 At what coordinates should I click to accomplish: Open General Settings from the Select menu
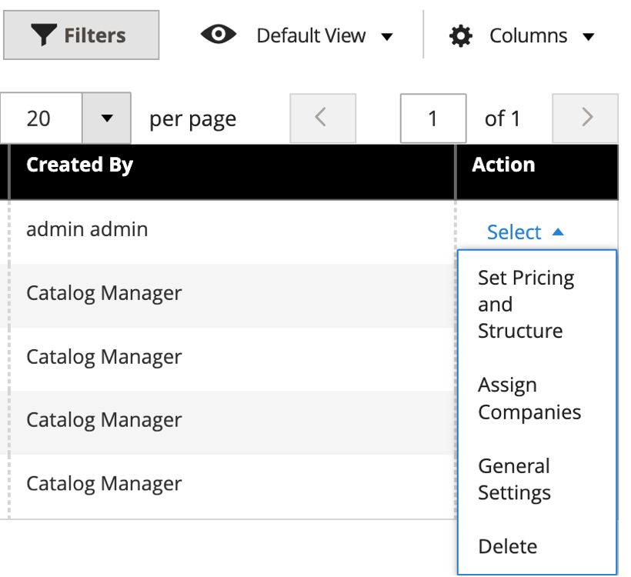pos(514,479)
